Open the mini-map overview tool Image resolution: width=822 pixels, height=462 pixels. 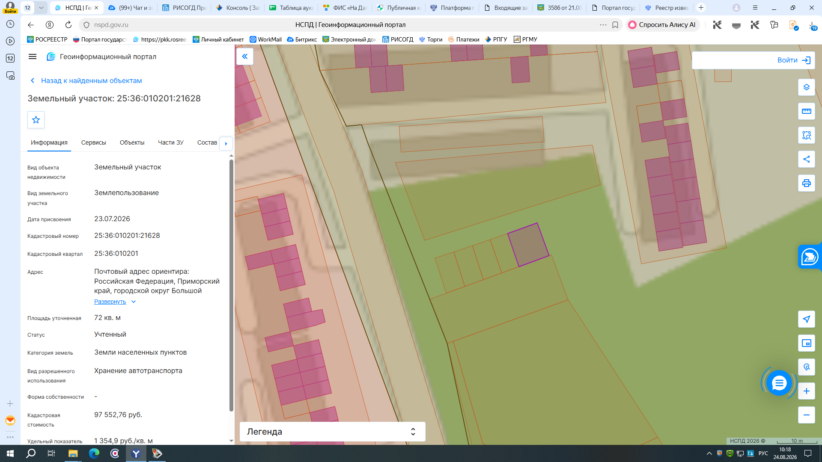(807, 343)
